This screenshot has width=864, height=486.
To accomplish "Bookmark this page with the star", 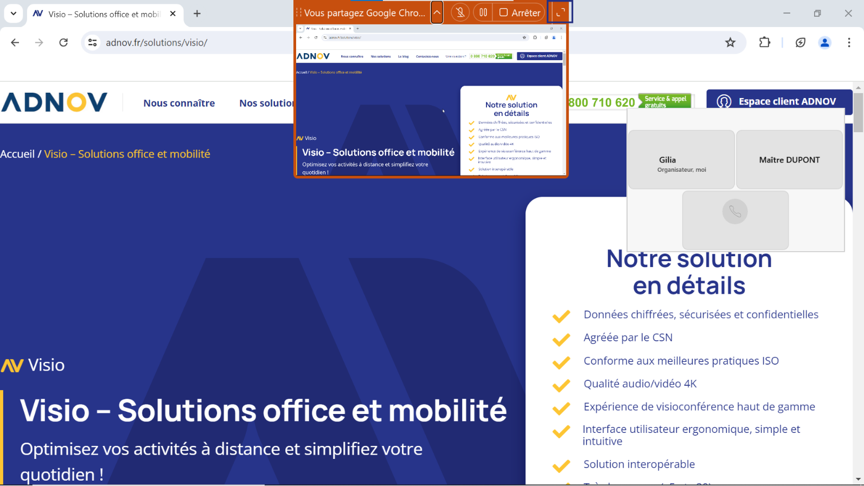I will click(x=731, y=42).
